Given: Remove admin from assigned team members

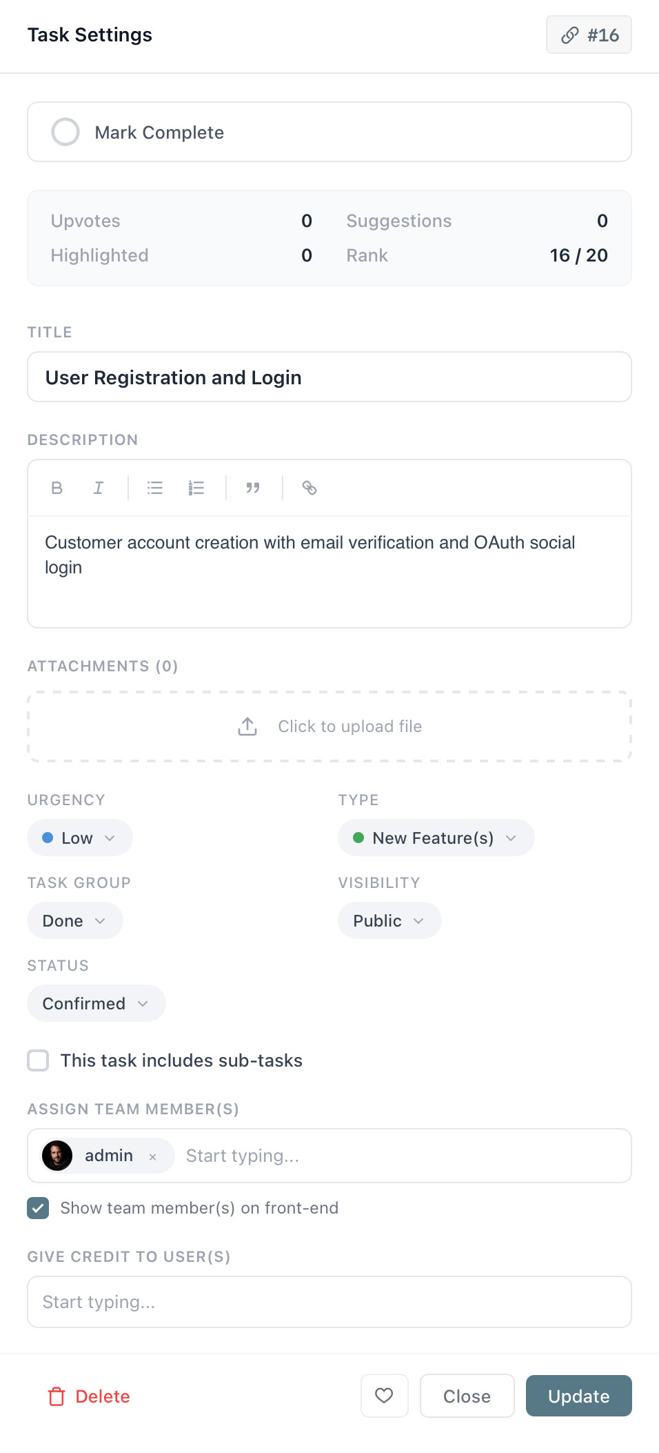Looking at the screenshot, I should pyautogui.click(x=154, y=1156).
